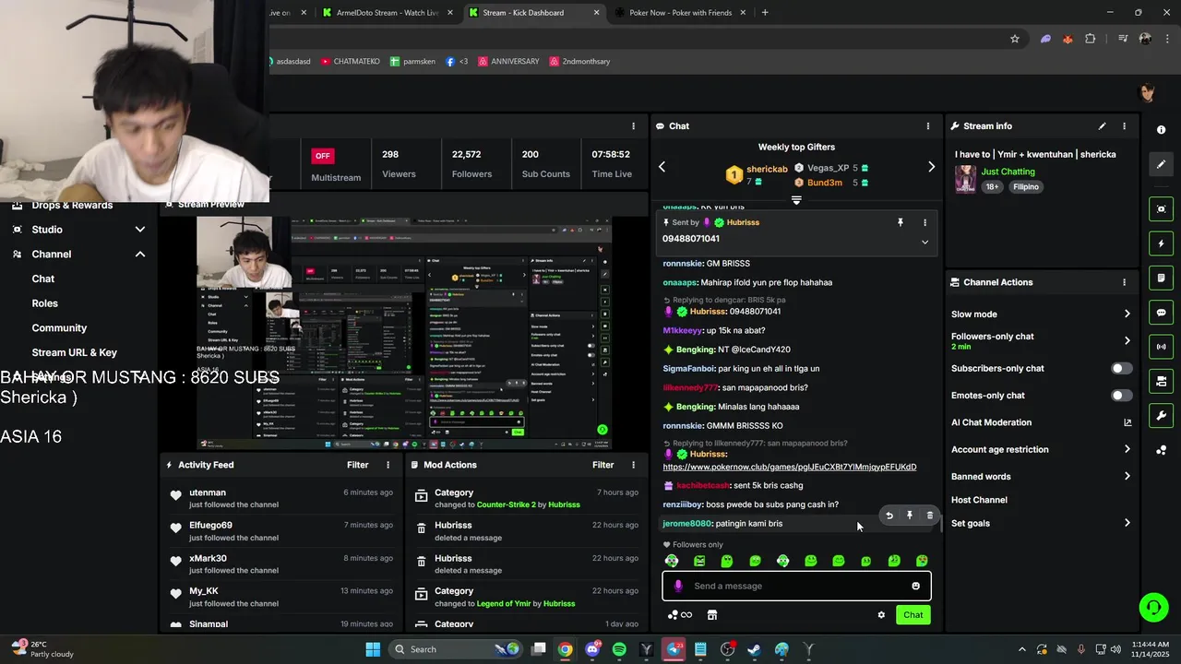Toggle the Stream Preview panel icon in sidebar
This screenshot has width=1181, height=664.
click(x=1162, y=209)
